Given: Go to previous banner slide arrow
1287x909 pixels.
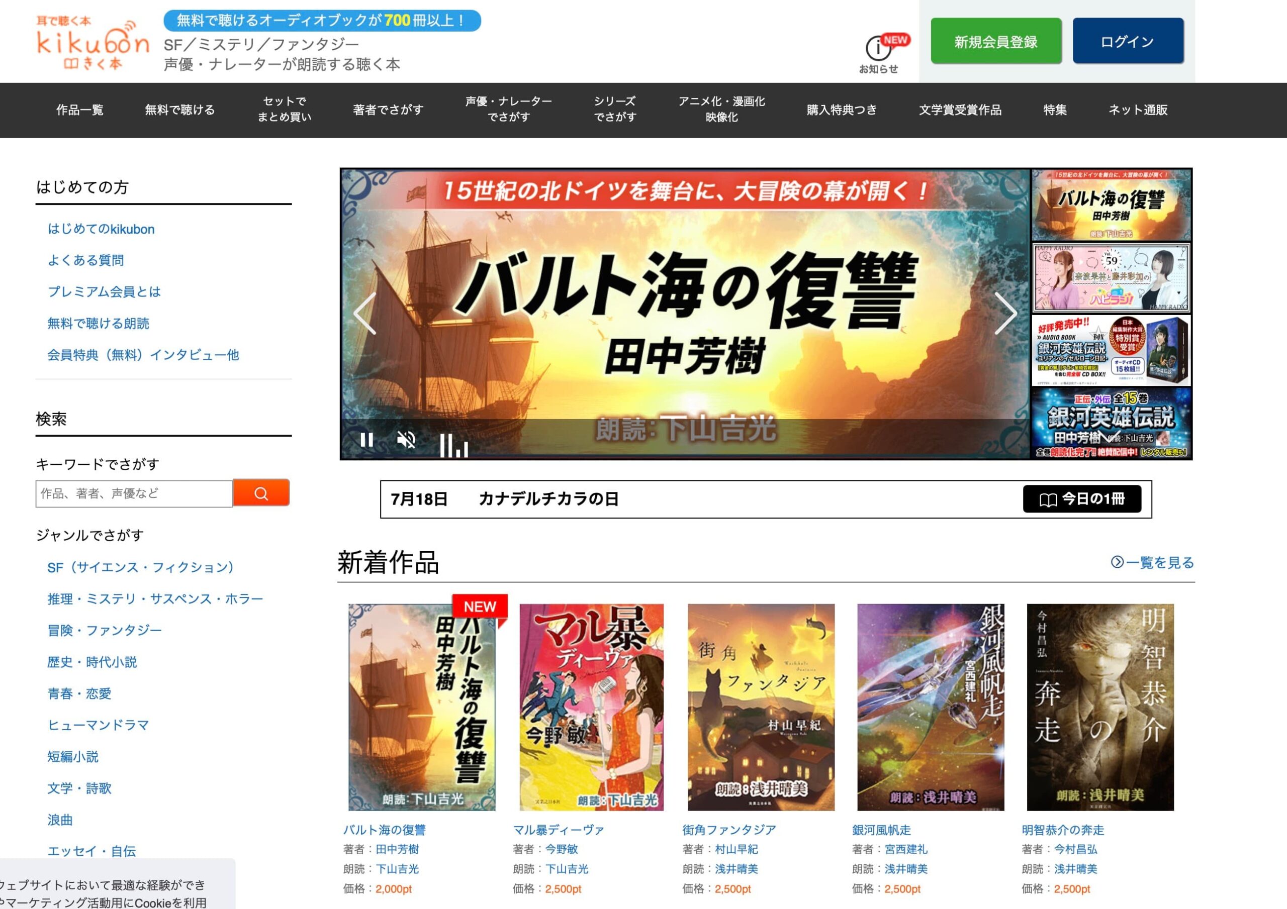Looking at the screenshot, I should pyautogui.click(x=365, y=314).
